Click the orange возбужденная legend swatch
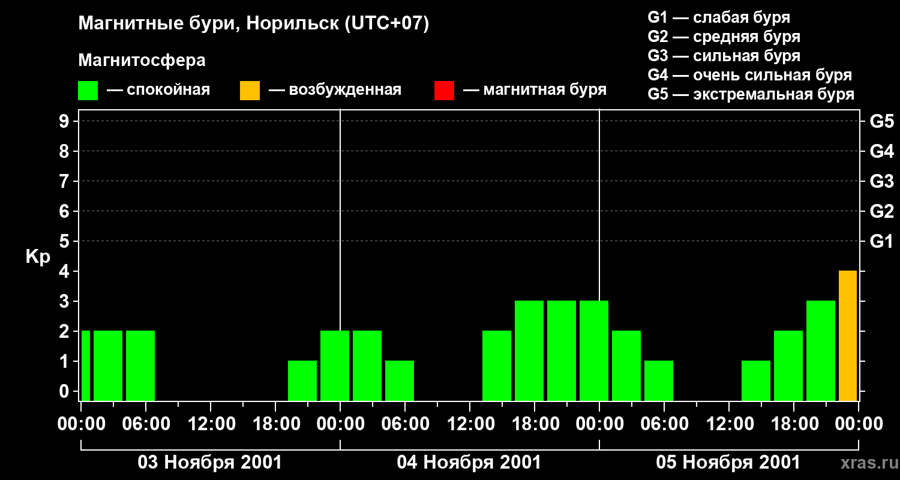The width and height of the screenshot is (900, 480). click(x=250, y=91)
